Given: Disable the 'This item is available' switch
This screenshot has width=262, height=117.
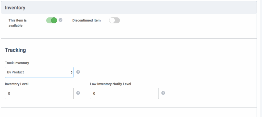Looking at the screenshot, I should pyautogui.click(x=51, y=20).
